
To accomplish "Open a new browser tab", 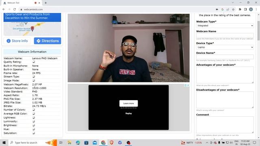I will pyautogui.click(x=45, y=3).
